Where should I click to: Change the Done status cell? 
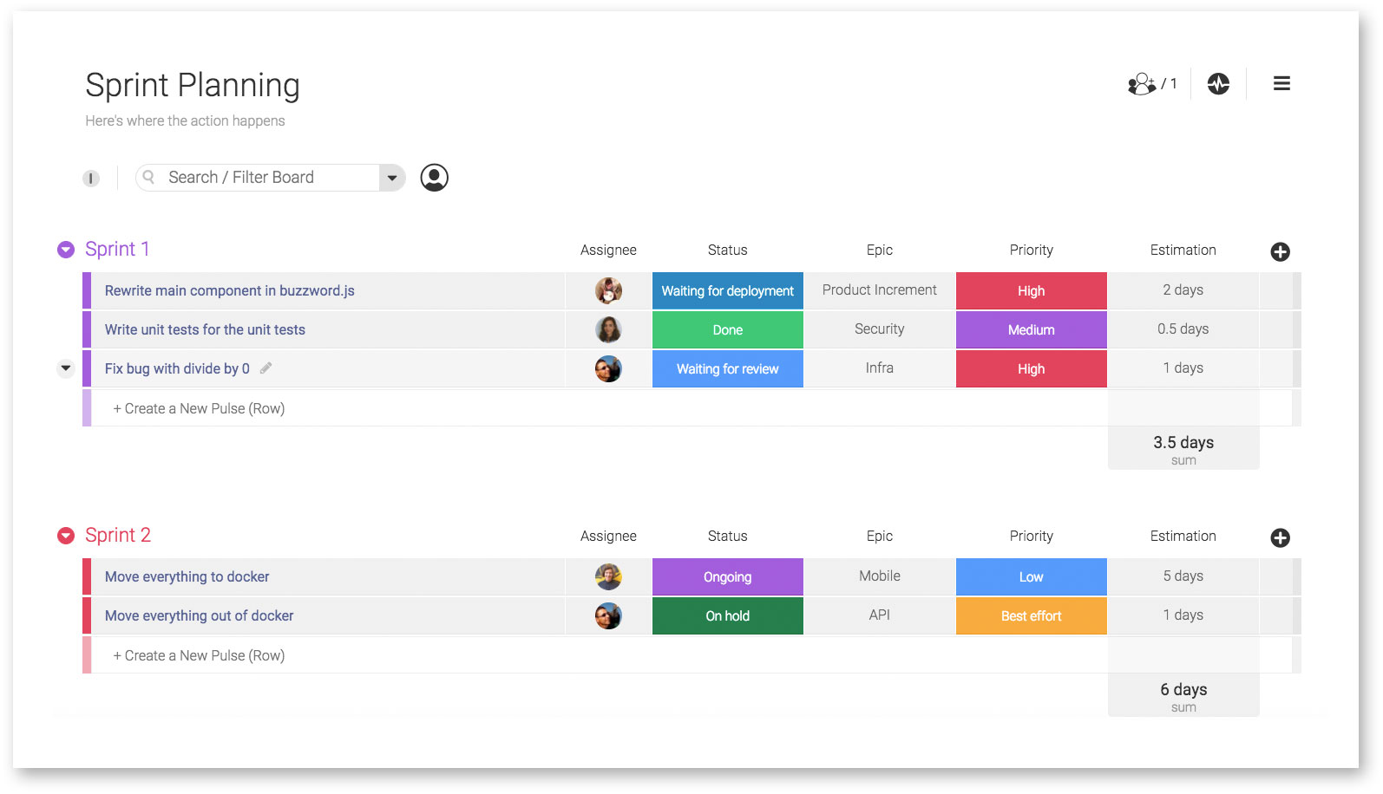(x=727, y=330)
